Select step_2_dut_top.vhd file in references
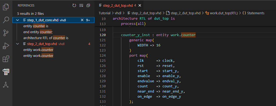The image size is (276, 106). [54, 44]
